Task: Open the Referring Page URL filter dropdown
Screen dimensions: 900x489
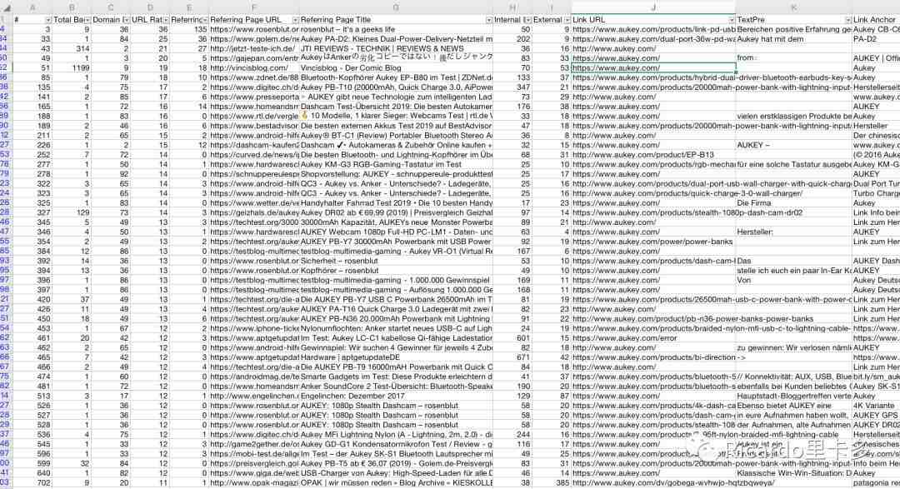Action: (296, 20)
